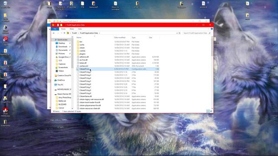Open Desktop in navigation pane
The image size is (278, 156).
(x=62, y=43)
